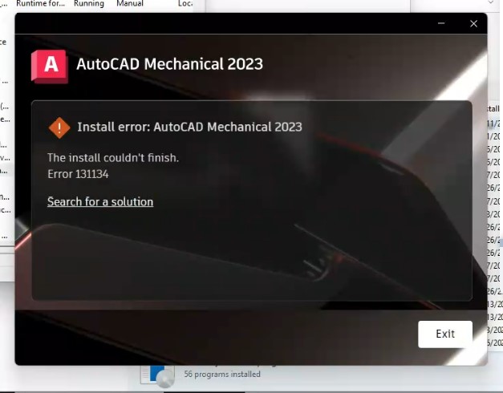Select 'The install couldn't finish.' message
Screen dimensions: 503x393
click(113, 158)
